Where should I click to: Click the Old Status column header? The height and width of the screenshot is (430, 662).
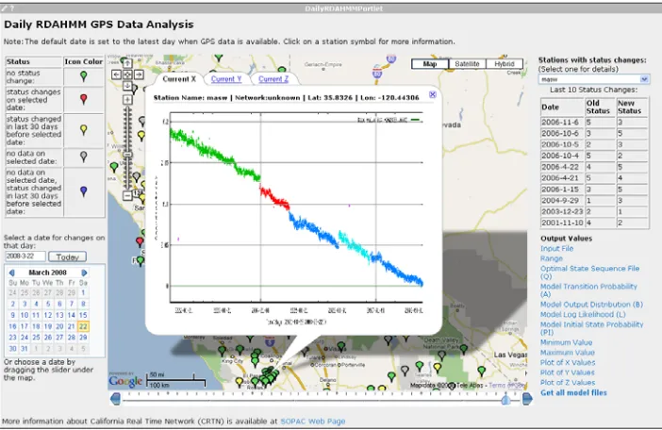pos(600,107)
